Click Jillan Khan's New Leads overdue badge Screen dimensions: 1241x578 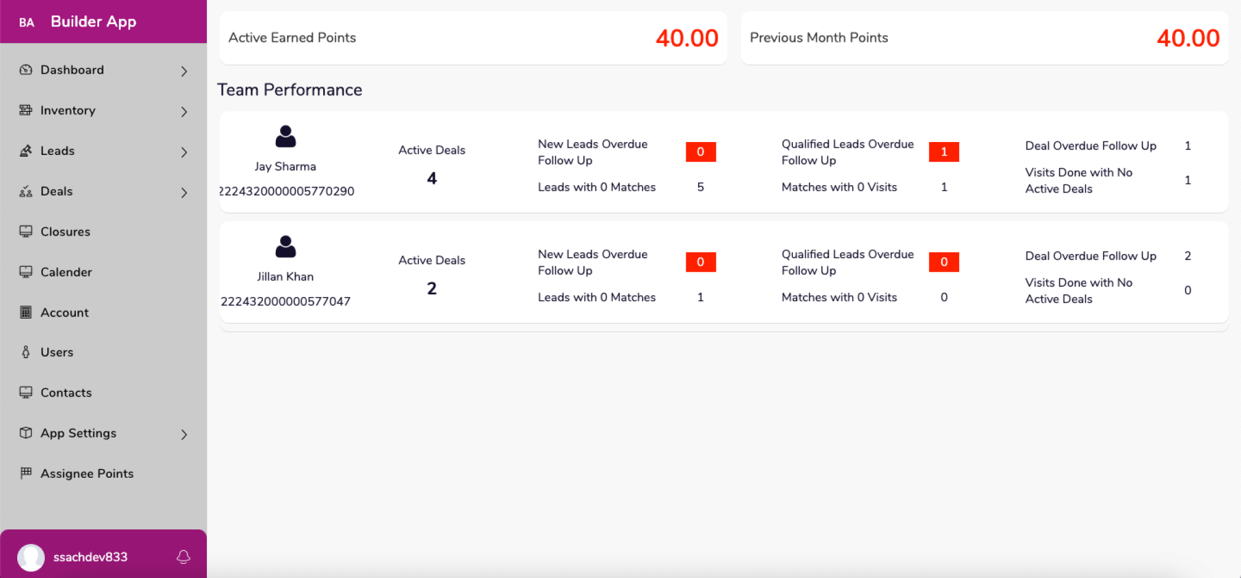click(x=701, y=262)
